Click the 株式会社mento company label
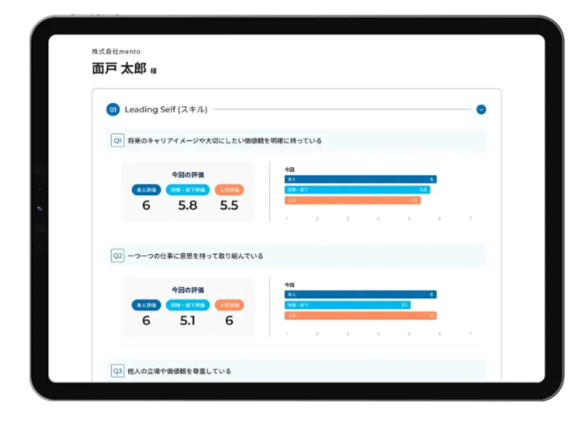586x422 pixels. (117, 52)
